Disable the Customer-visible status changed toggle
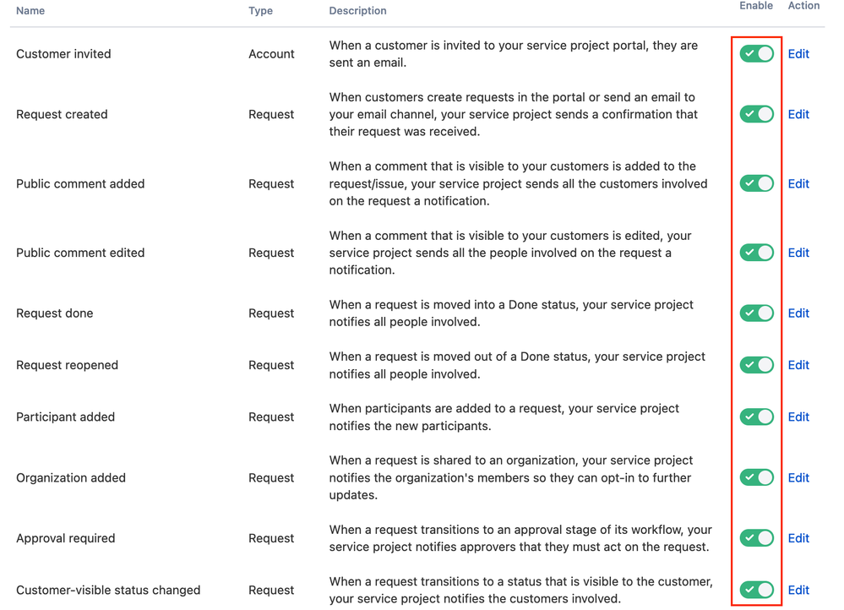This screenshot has width=844, height=610. [x=756, y=590]
